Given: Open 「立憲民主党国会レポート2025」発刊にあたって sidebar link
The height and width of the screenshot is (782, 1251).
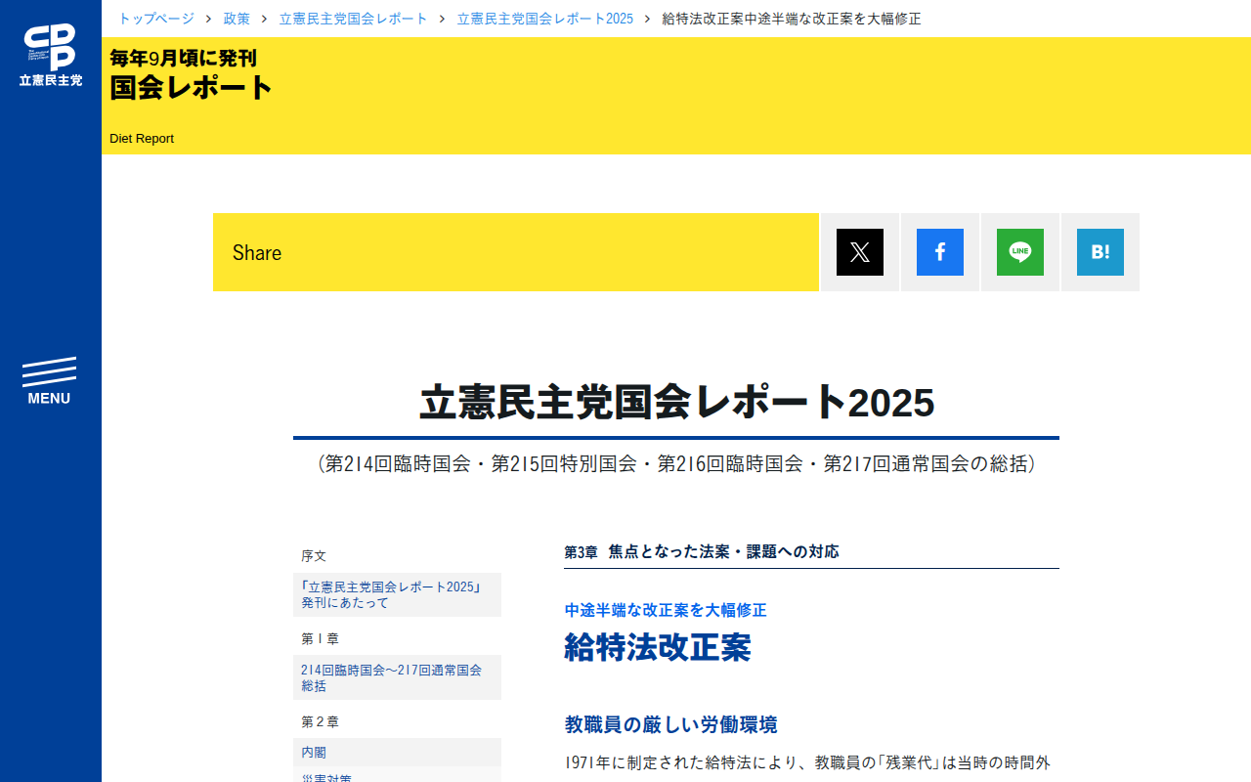Looking at the screenshot, I should (x=397, y=594).
